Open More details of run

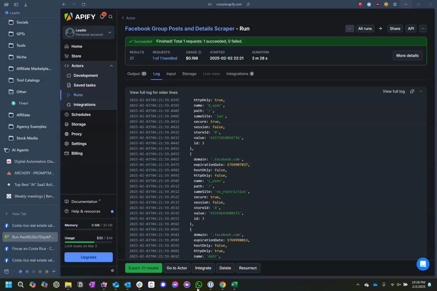[407, 55]
